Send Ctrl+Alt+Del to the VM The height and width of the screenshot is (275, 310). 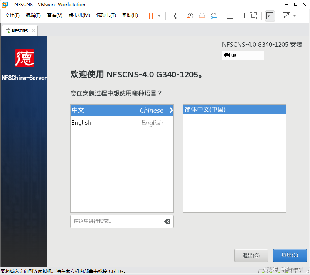[174, 16]
